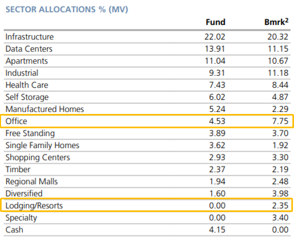Select Regional Malls benchmark value 2.48
This screenshot has width=294, height=239.
(x=280, y=181)
